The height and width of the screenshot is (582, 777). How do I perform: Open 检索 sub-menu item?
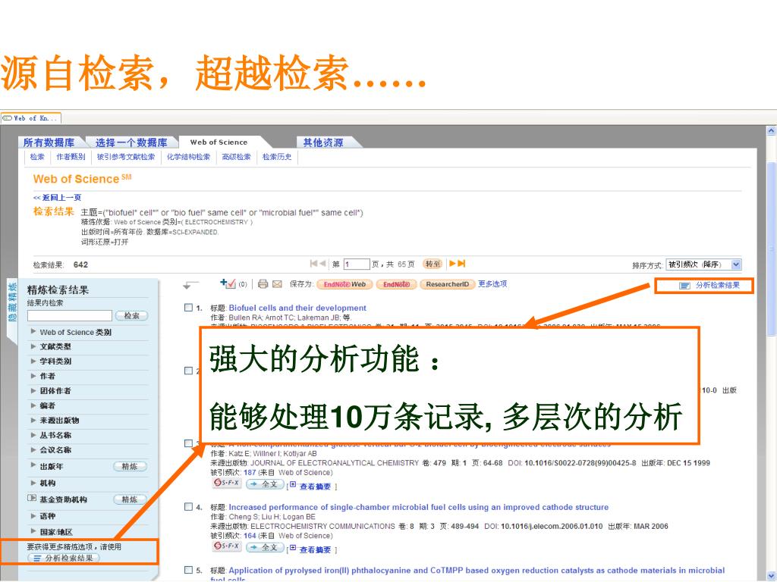37,157
